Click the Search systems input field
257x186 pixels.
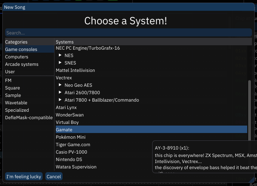[x=128, y=33]
